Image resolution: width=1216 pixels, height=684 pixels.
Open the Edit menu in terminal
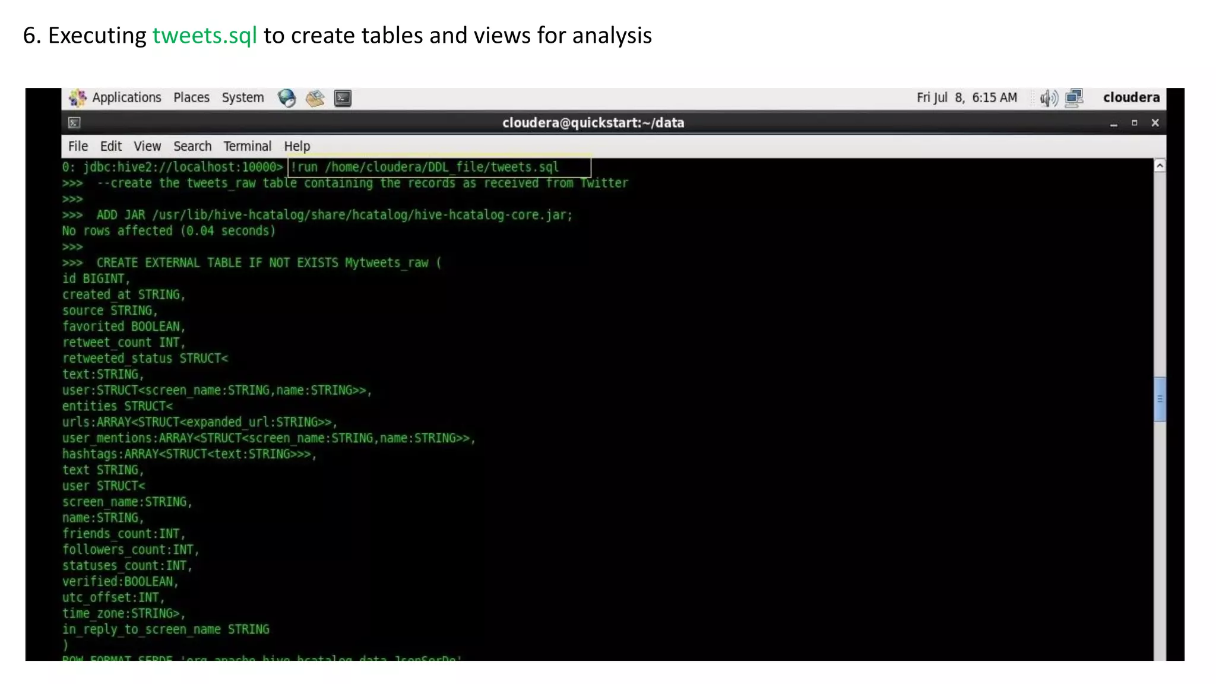point(111,146)
